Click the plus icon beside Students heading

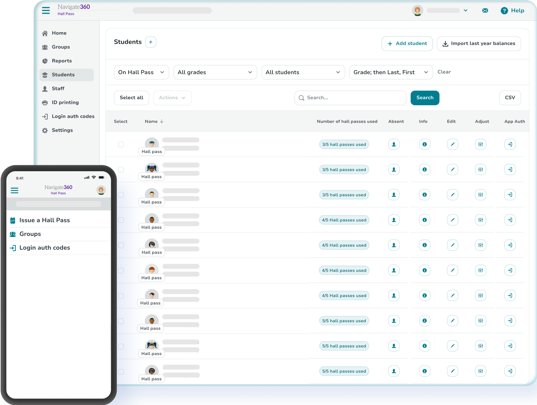151,42
